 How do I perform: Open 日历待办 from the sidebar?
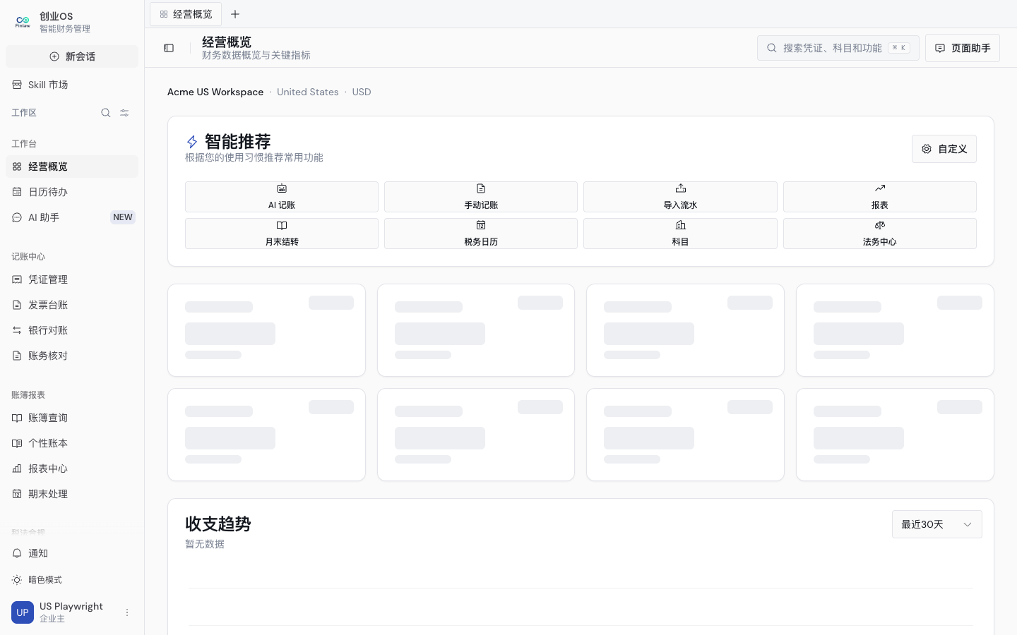[x=72, y=192]
